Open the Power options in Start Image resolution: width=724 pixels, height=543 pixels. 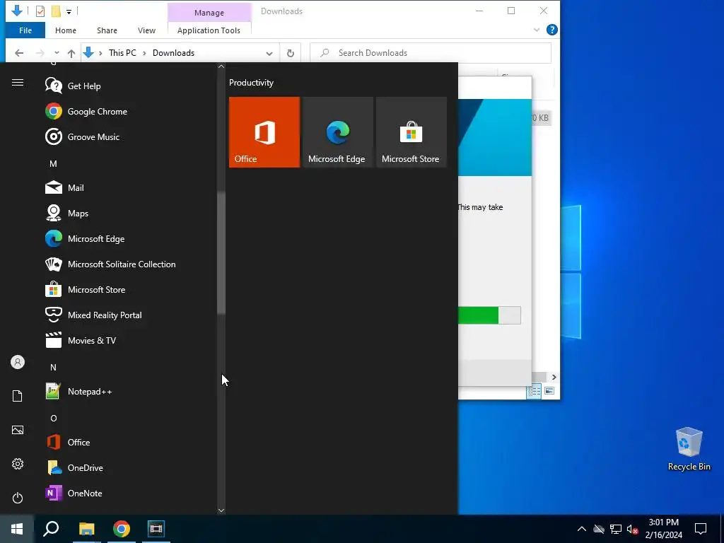point(18,498)
